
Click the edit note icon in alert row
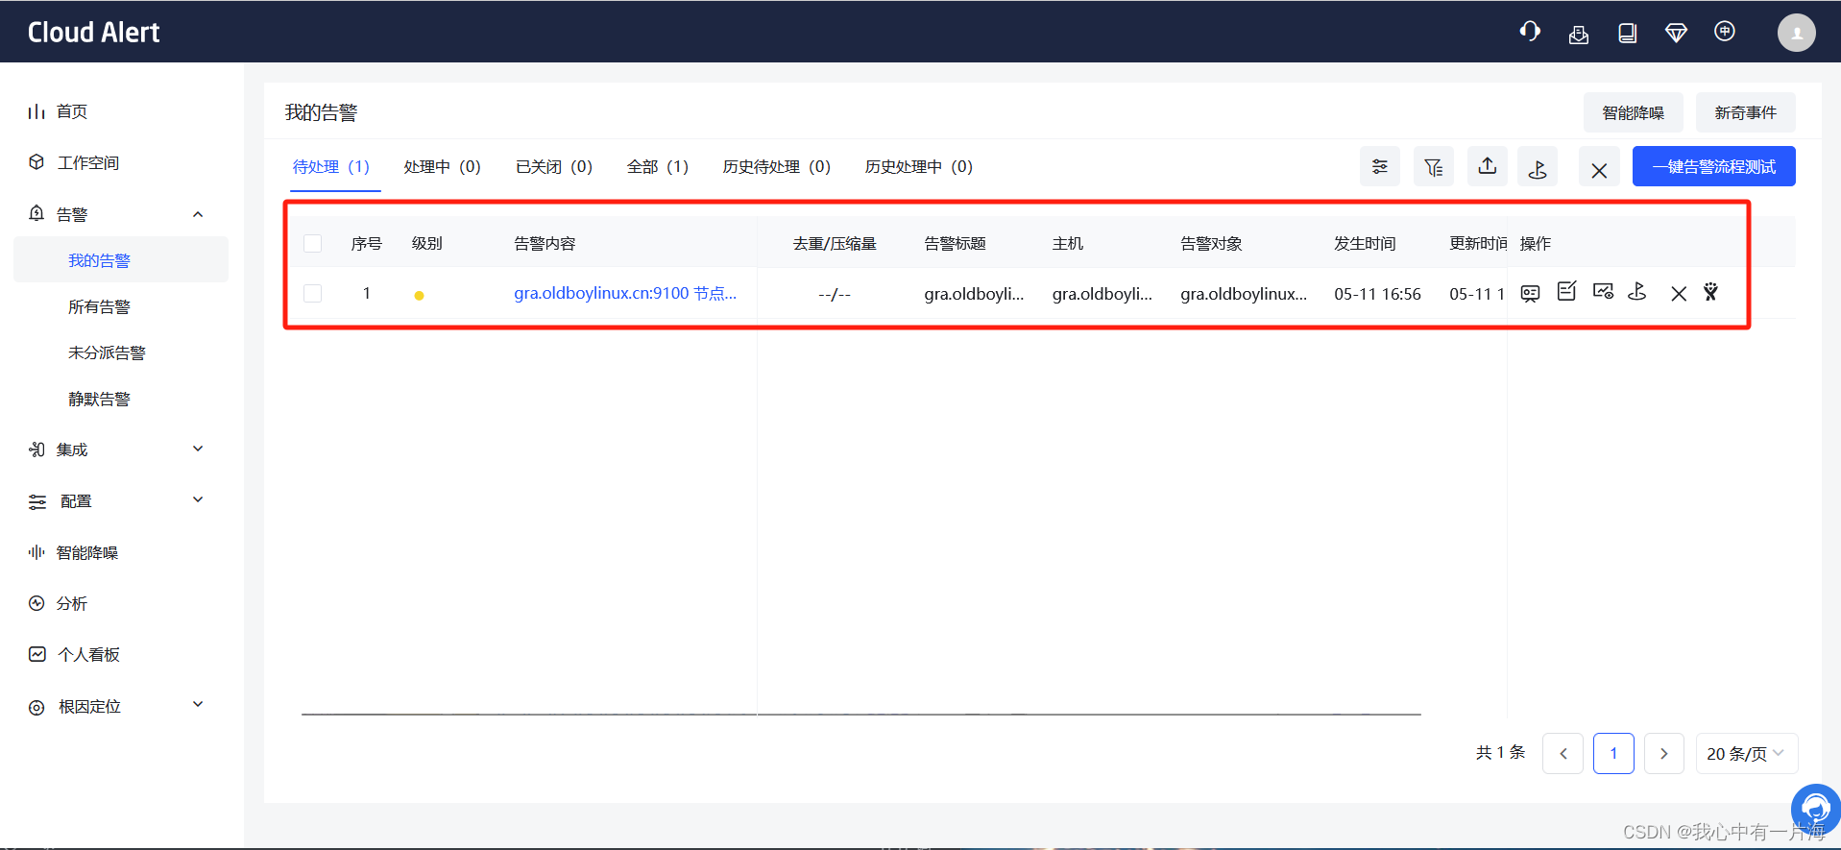click(1567, 291)
